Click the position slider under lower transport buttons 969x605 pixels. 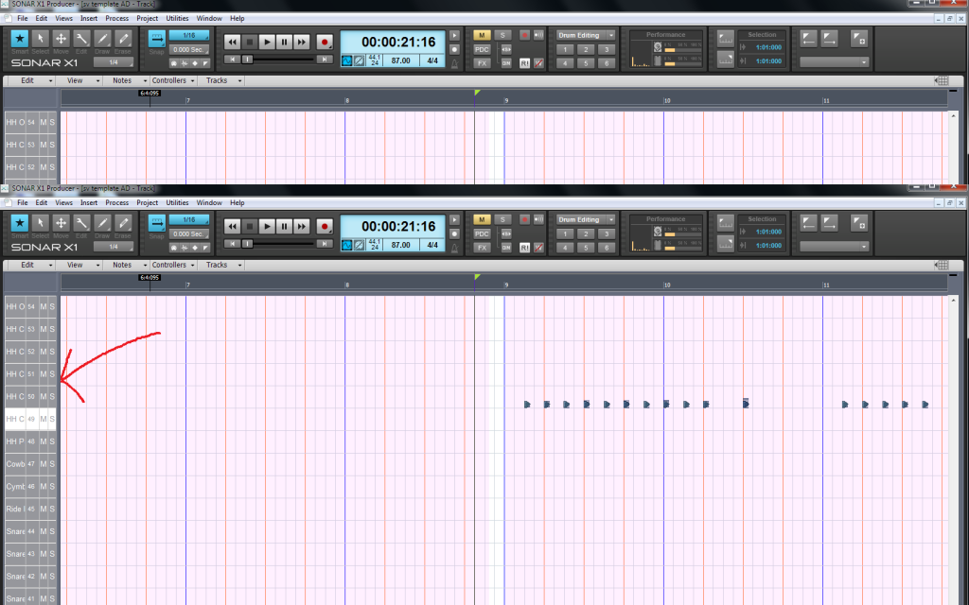coord(248,243)
